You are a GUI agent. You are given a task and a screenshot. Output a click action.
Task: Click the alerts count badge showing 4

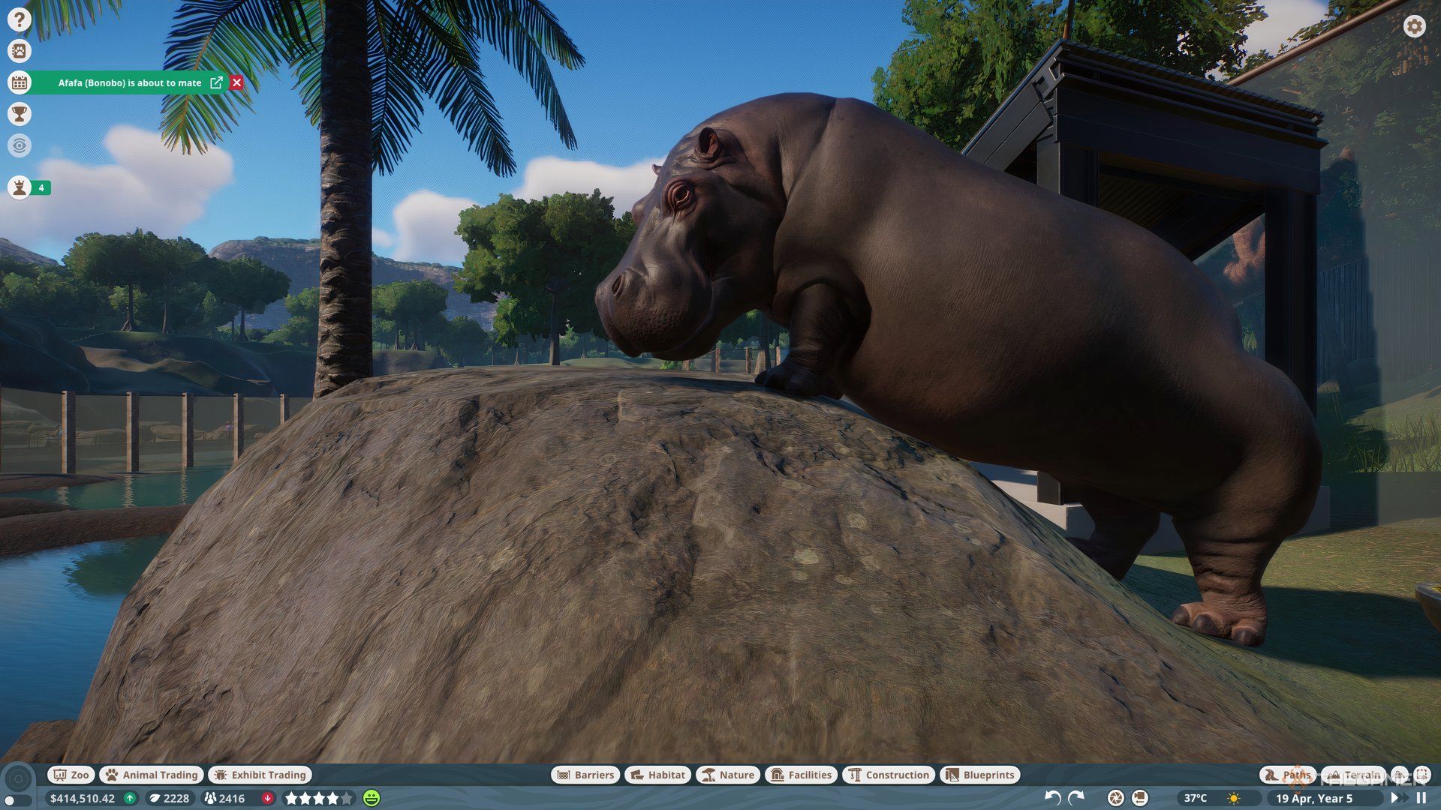click(41, 187)
